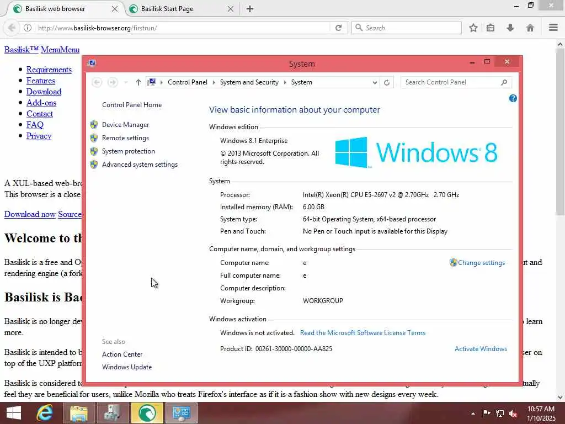Close the Basilisk Start Page tab
The width and height of the screenshot is (565, 424).
pos(231,9)
